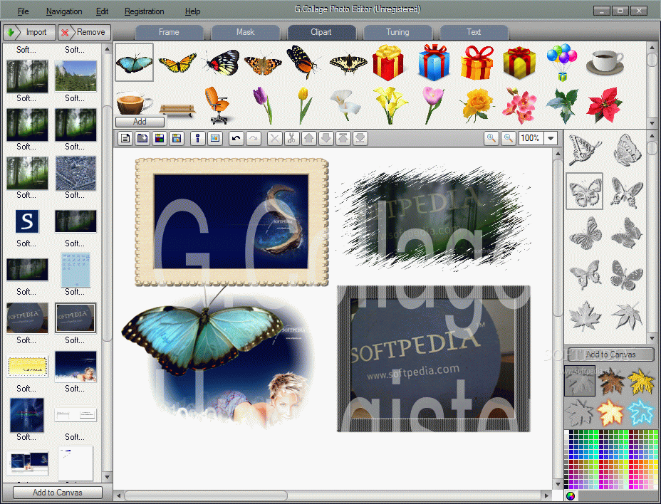
Task: Select the blue butterfly clipart
Action: click(x=134, y=63)
